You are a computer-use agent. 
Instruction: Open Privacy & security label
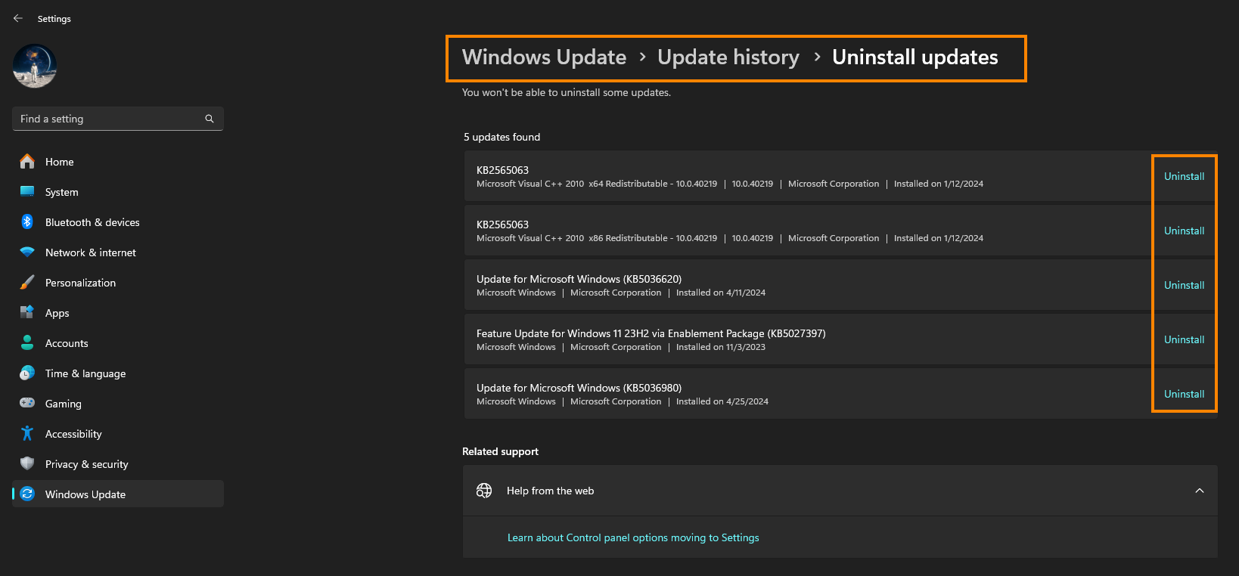pyautogui.click(x=87, y=464)
